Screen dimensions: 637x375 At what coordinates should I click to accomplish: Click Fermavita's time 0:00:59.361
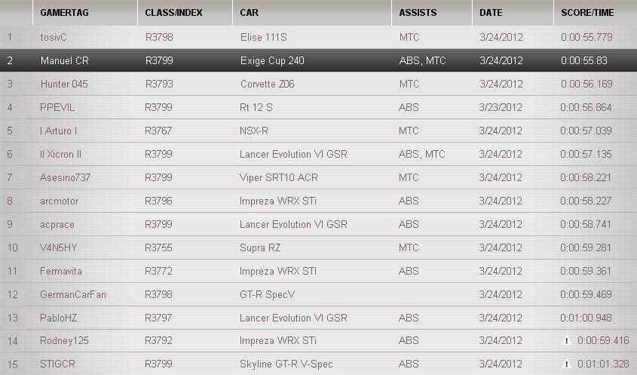pos(586,271)
